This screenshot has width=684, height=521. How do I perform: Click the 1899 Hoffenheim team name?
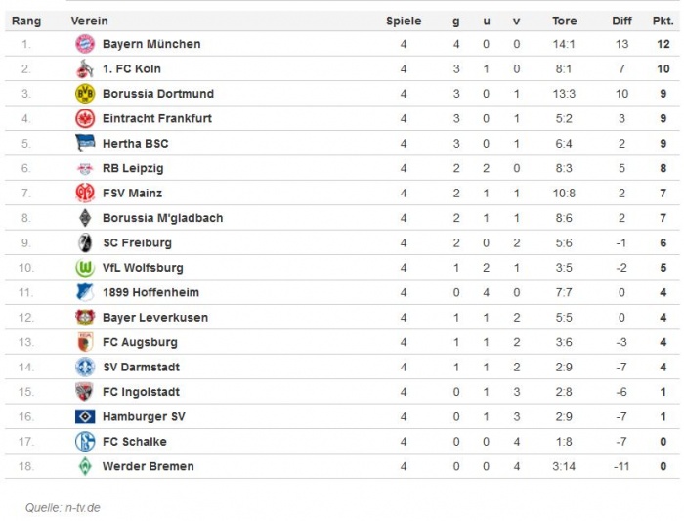point(150,292)
